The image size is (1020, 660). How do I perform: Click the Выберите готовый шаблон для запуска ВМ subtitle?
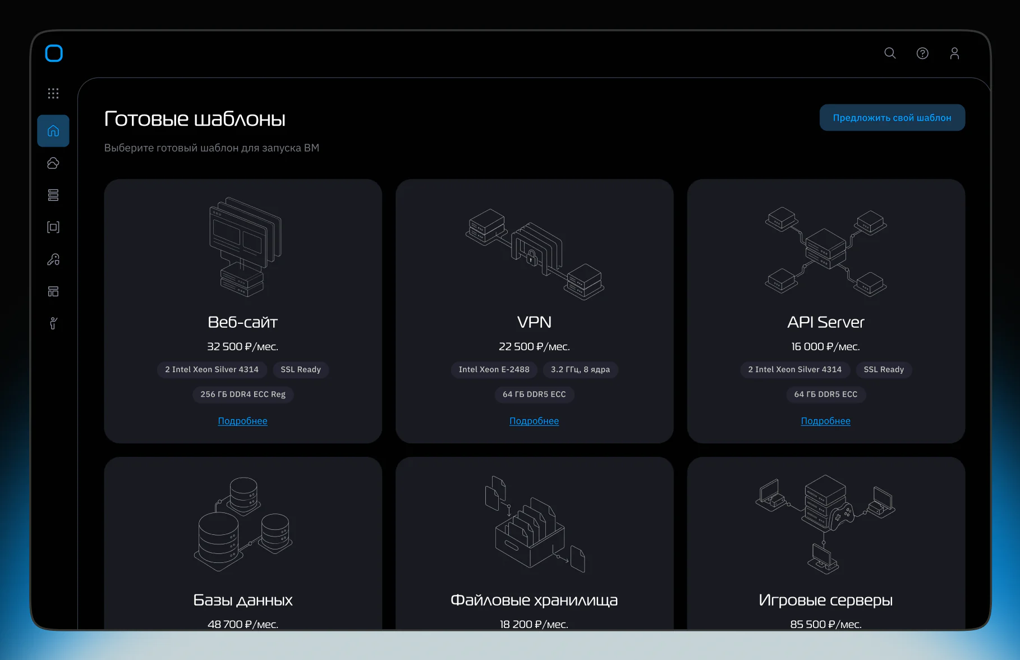[x=212, y=148]
